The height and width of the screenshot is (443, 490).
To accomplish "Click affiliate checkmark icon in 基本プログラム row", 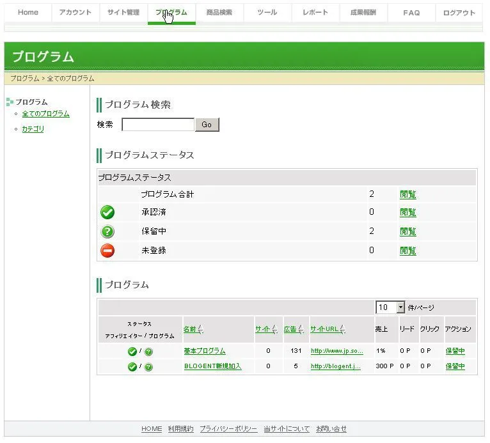I will pyautogui.click(x=132, y=352).
